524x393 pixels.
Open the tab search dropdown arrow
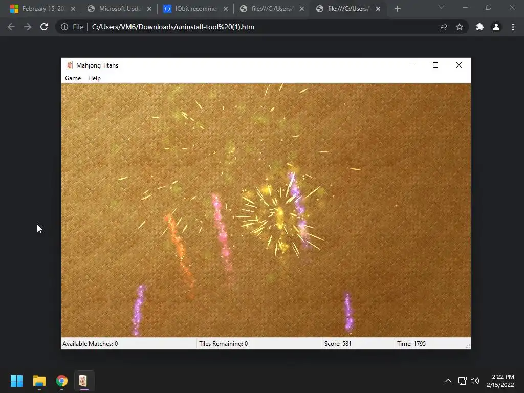point(442,7)
